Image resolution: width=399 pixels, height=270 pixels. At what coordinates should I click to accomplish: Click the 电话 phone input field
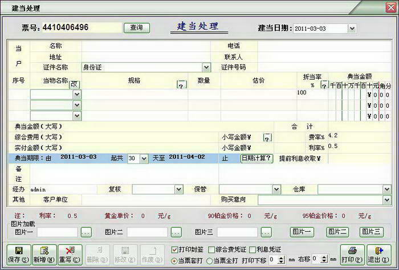click(x=325, y=46)
